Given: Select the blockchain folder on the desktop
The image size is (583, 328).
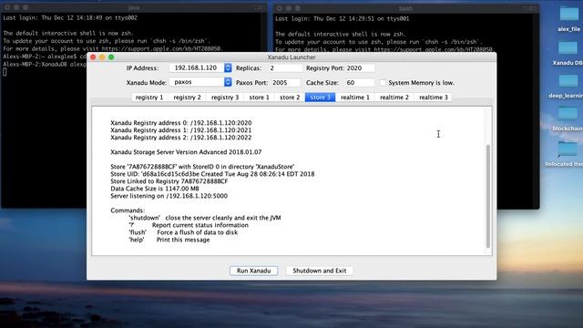Looking at the screenshot, I should 568,118.
